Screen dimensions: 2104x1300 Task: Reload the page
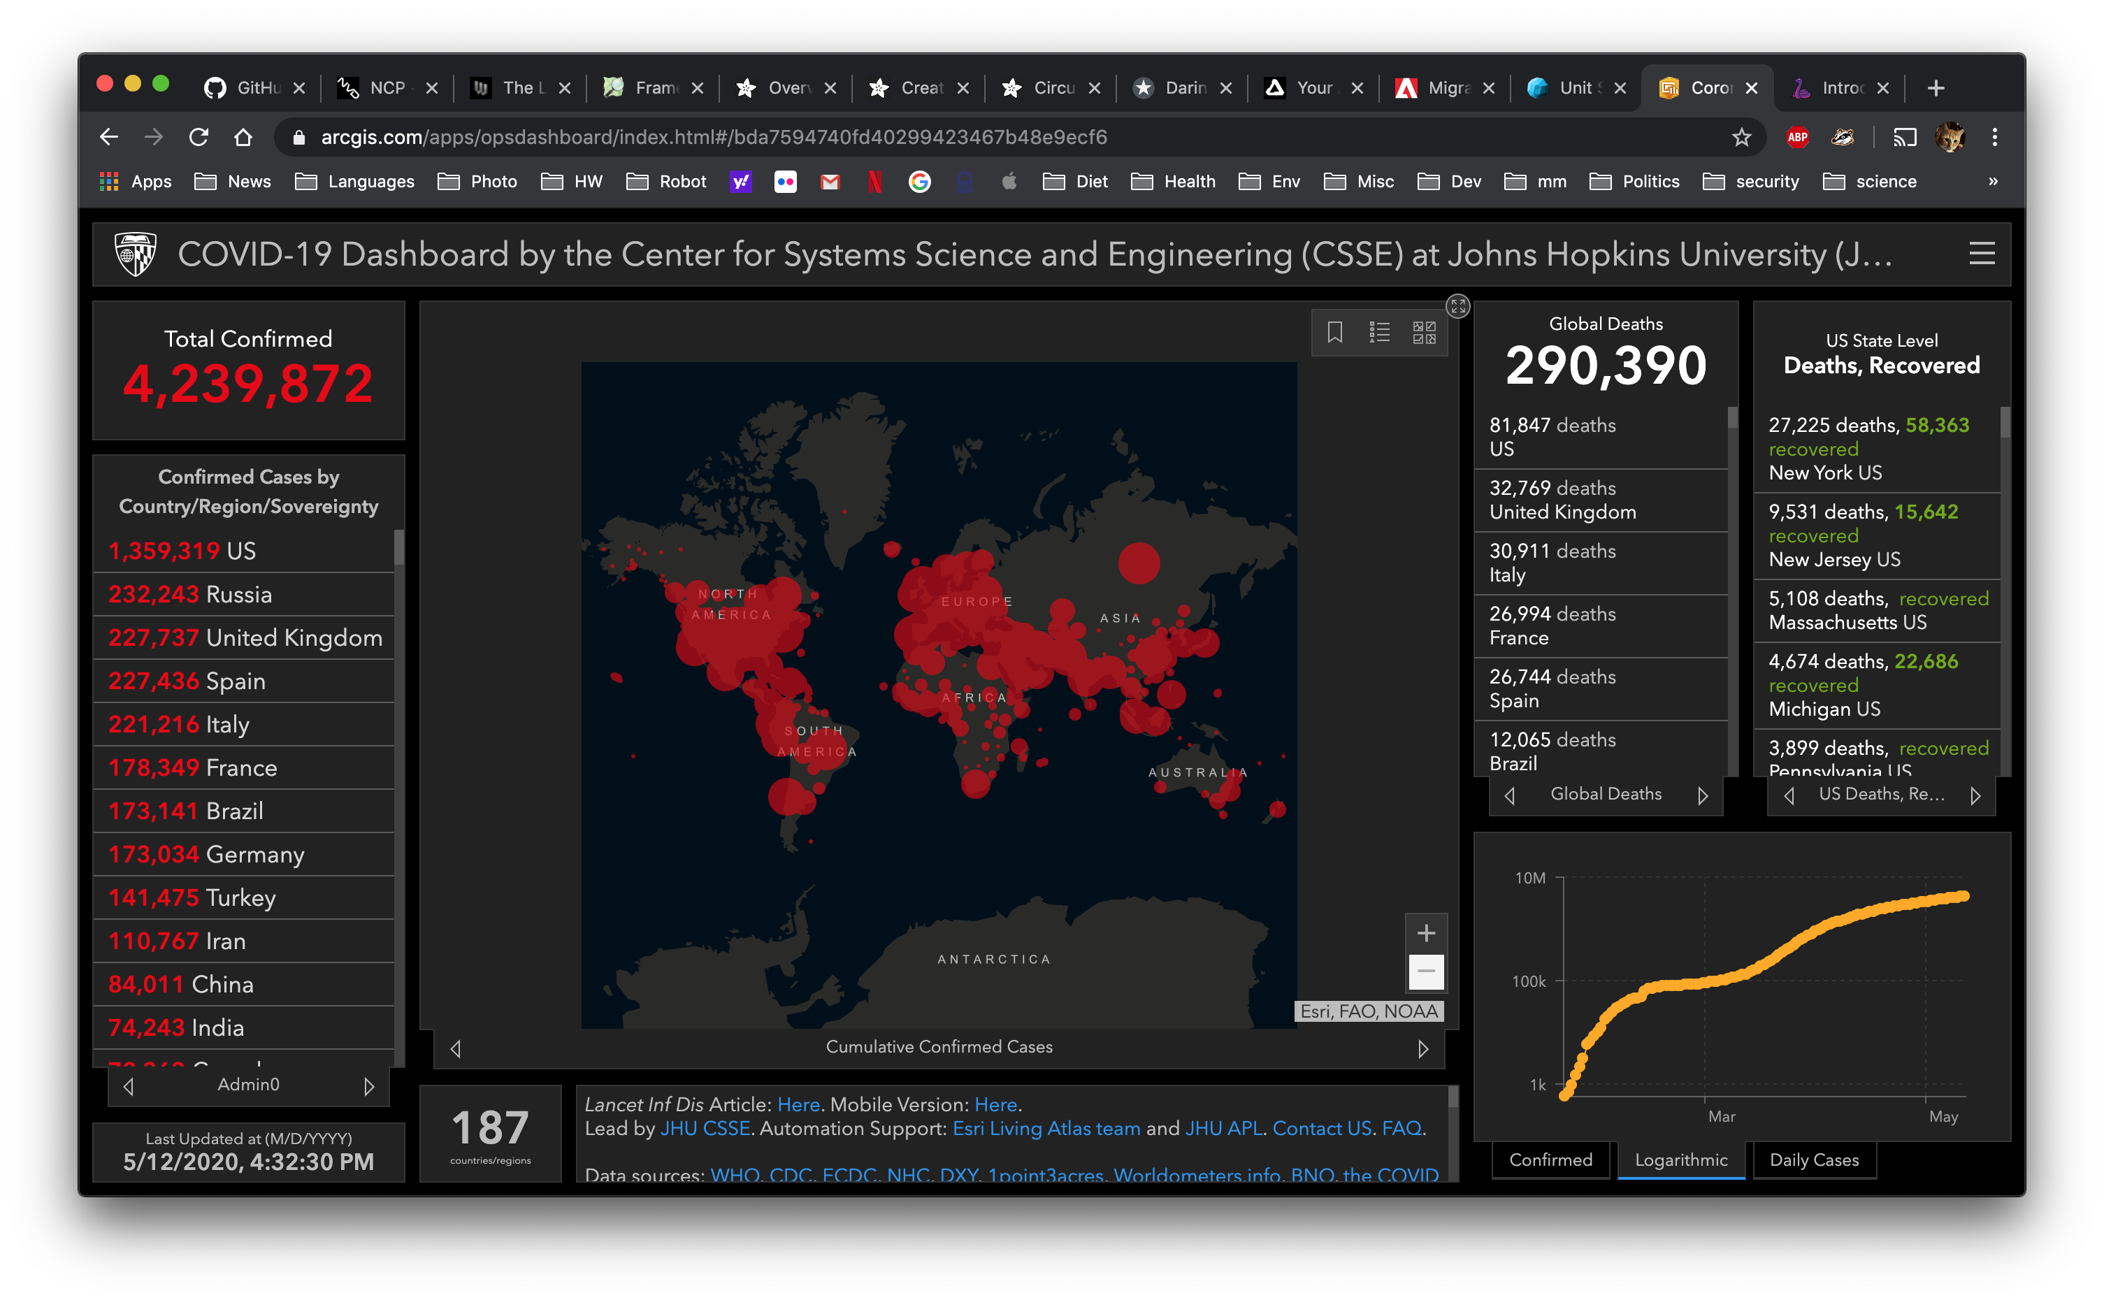(199, 137)
